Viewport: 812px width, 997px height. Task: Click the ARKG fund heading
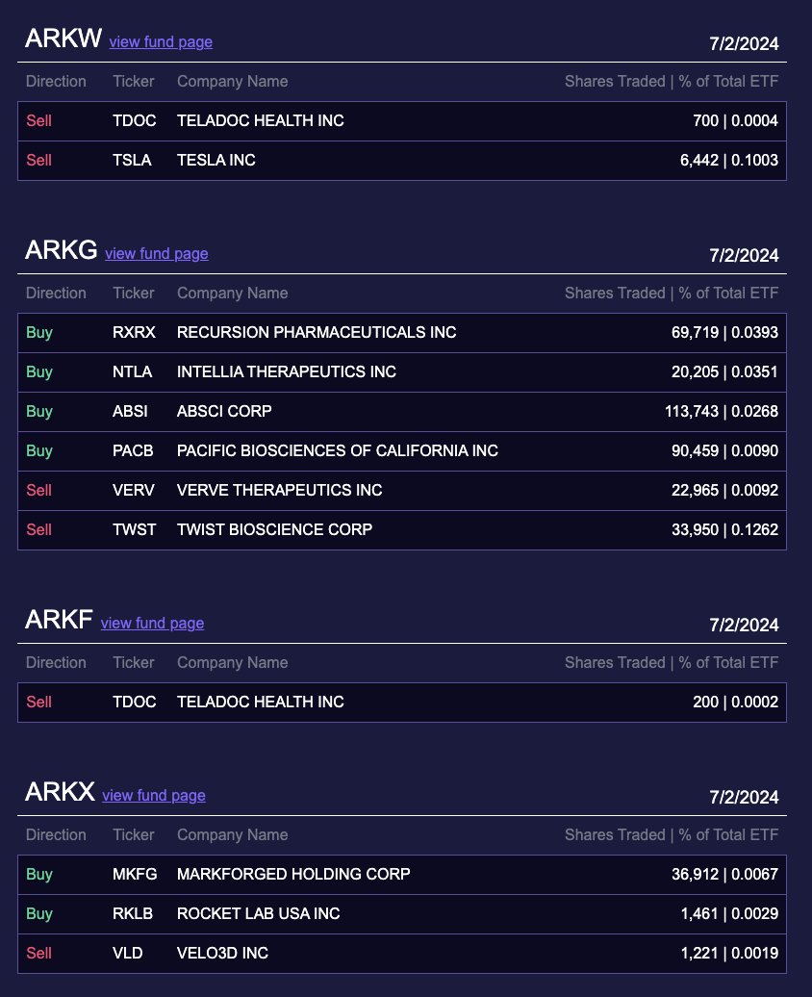[x=58, y=252]
